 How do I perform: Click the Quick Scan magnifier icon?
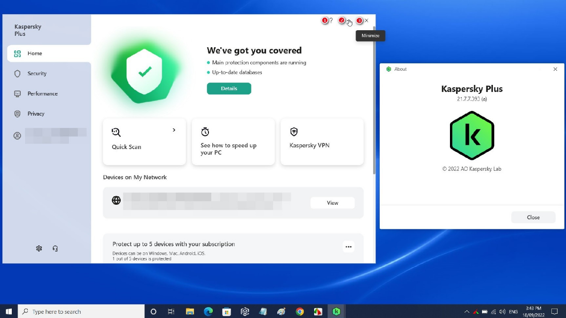[116, 132]
